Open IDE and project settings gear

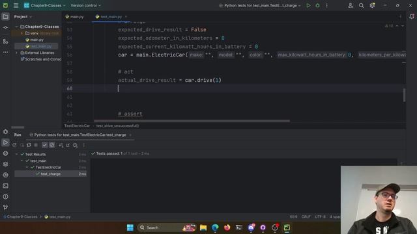pyautogui.click(x=372, y=5)
